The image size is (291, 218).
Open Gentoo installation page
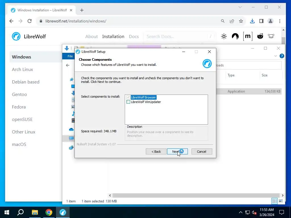(x=19, y=94)
